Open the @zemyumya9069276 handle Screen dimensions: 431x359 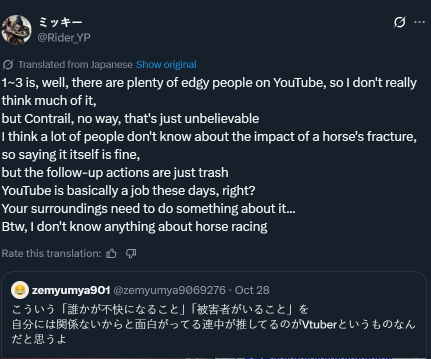[169, 290]
